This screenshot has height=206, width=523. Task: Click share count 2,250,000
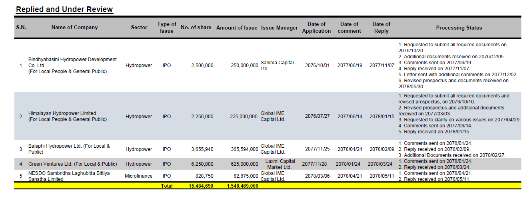pos(202,117)
